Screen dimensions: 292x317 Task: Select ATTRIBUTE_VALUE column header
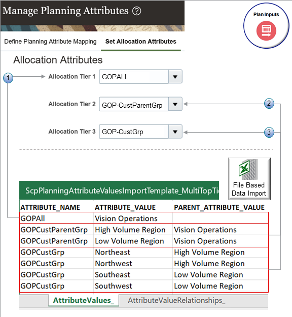(125, 207)
